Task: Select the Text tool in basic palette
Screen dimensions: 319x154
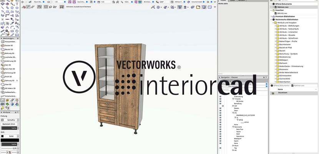Action: [17, 4]
